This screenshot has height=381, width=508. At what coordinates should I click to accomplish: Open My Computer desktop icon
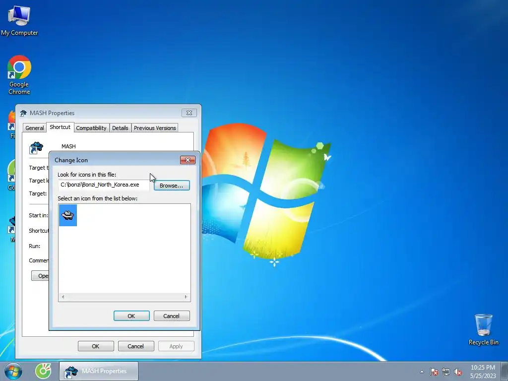coord(19,20)
